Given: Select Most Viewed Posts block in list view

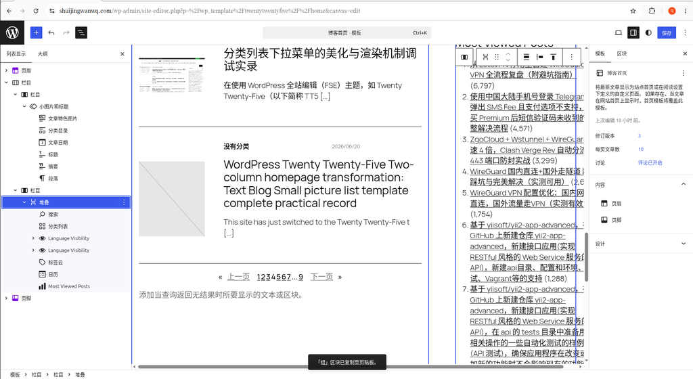Looking at the screenshot, I should (x=66, y=286).
